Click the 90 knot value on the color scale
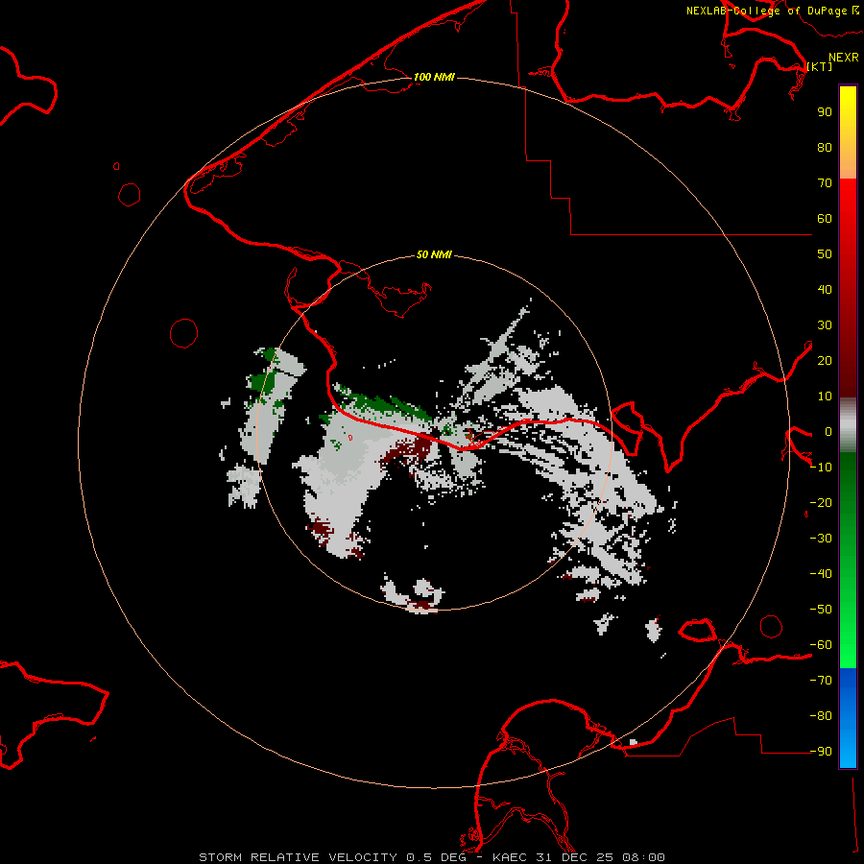Screen dimensions: 864x864 pyautogui.click(x=825, y=112)
